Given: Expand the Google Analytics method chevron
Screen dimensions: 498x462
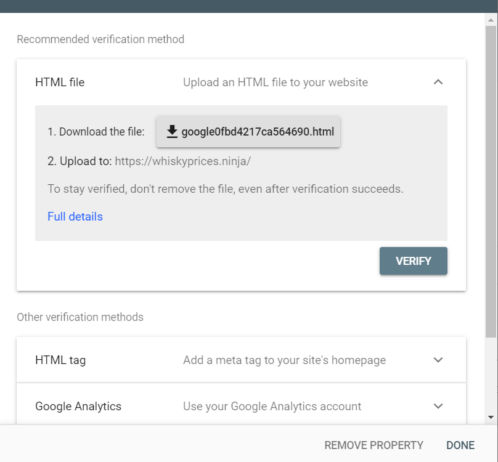Looking at the screenshot, I should click(x=438, y=406).
